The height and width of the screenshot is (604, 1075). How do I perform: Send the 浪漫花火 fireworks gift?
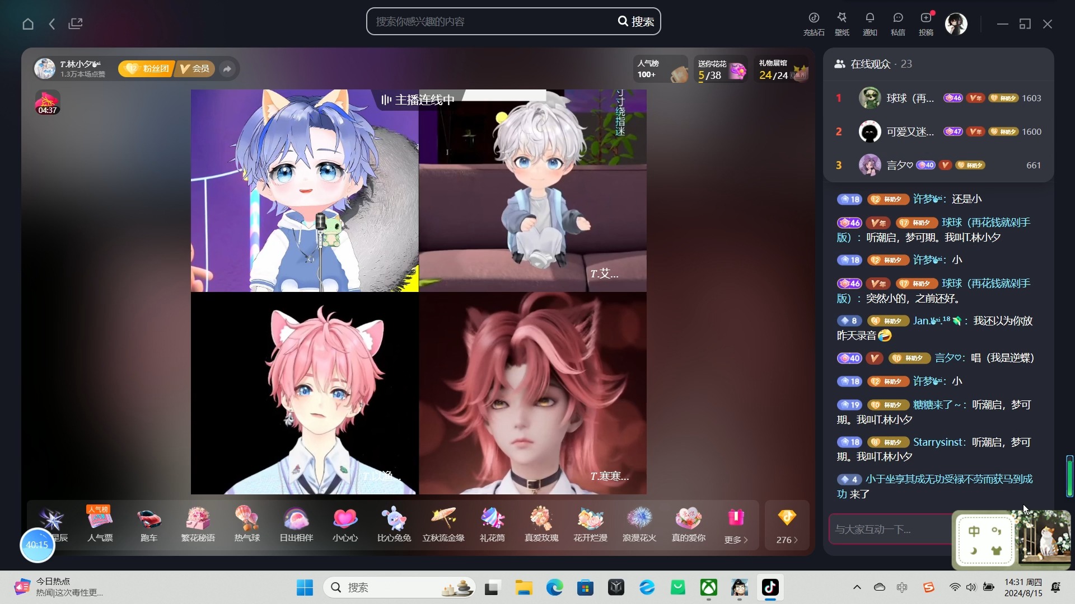[x=639, y=524]
